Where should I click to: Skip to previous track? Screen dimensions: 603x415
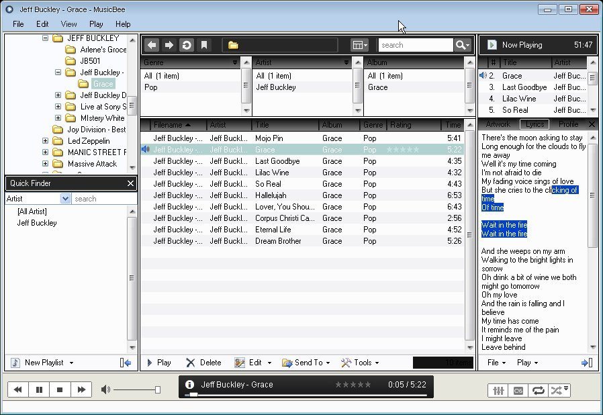pos(17,389)
